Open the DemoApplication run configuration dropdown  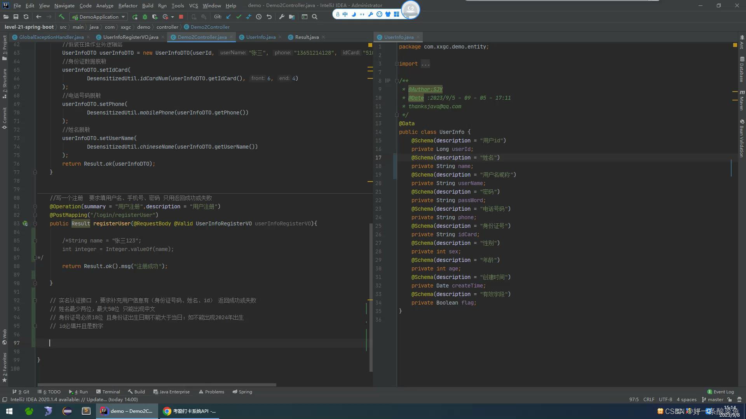coord(98,17)
